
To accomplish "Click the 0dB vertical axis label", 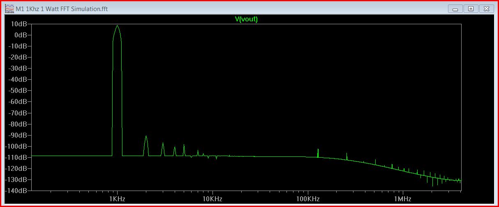I will [21, 35].
